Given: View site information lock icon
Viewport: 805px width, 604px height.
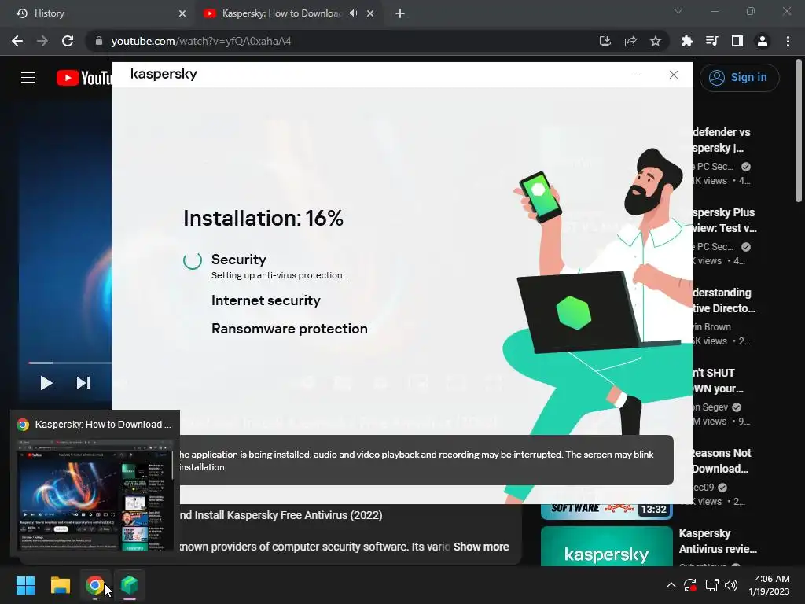Looking at the screenshot, I should [x=99, y=41].
